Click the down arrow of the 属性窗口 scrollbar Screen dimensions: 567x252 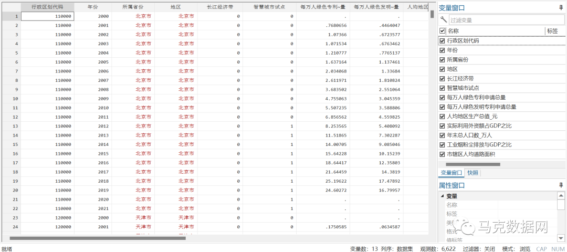click(x=561, y=238)
